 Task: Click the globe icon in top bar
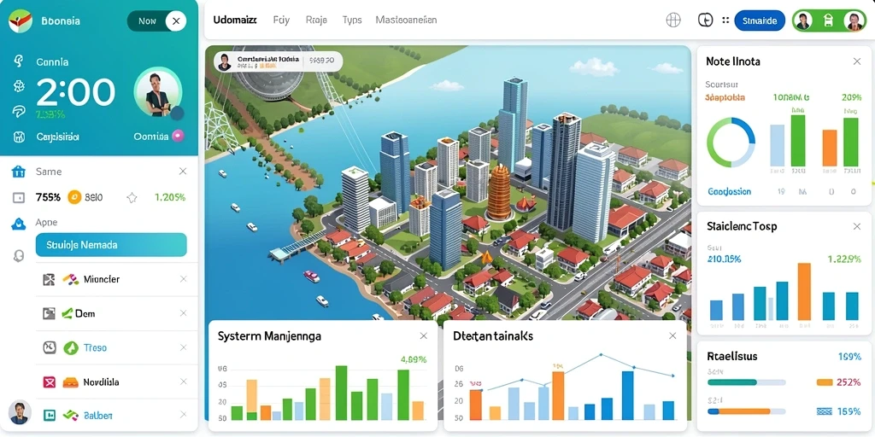(x=673, y=20)
